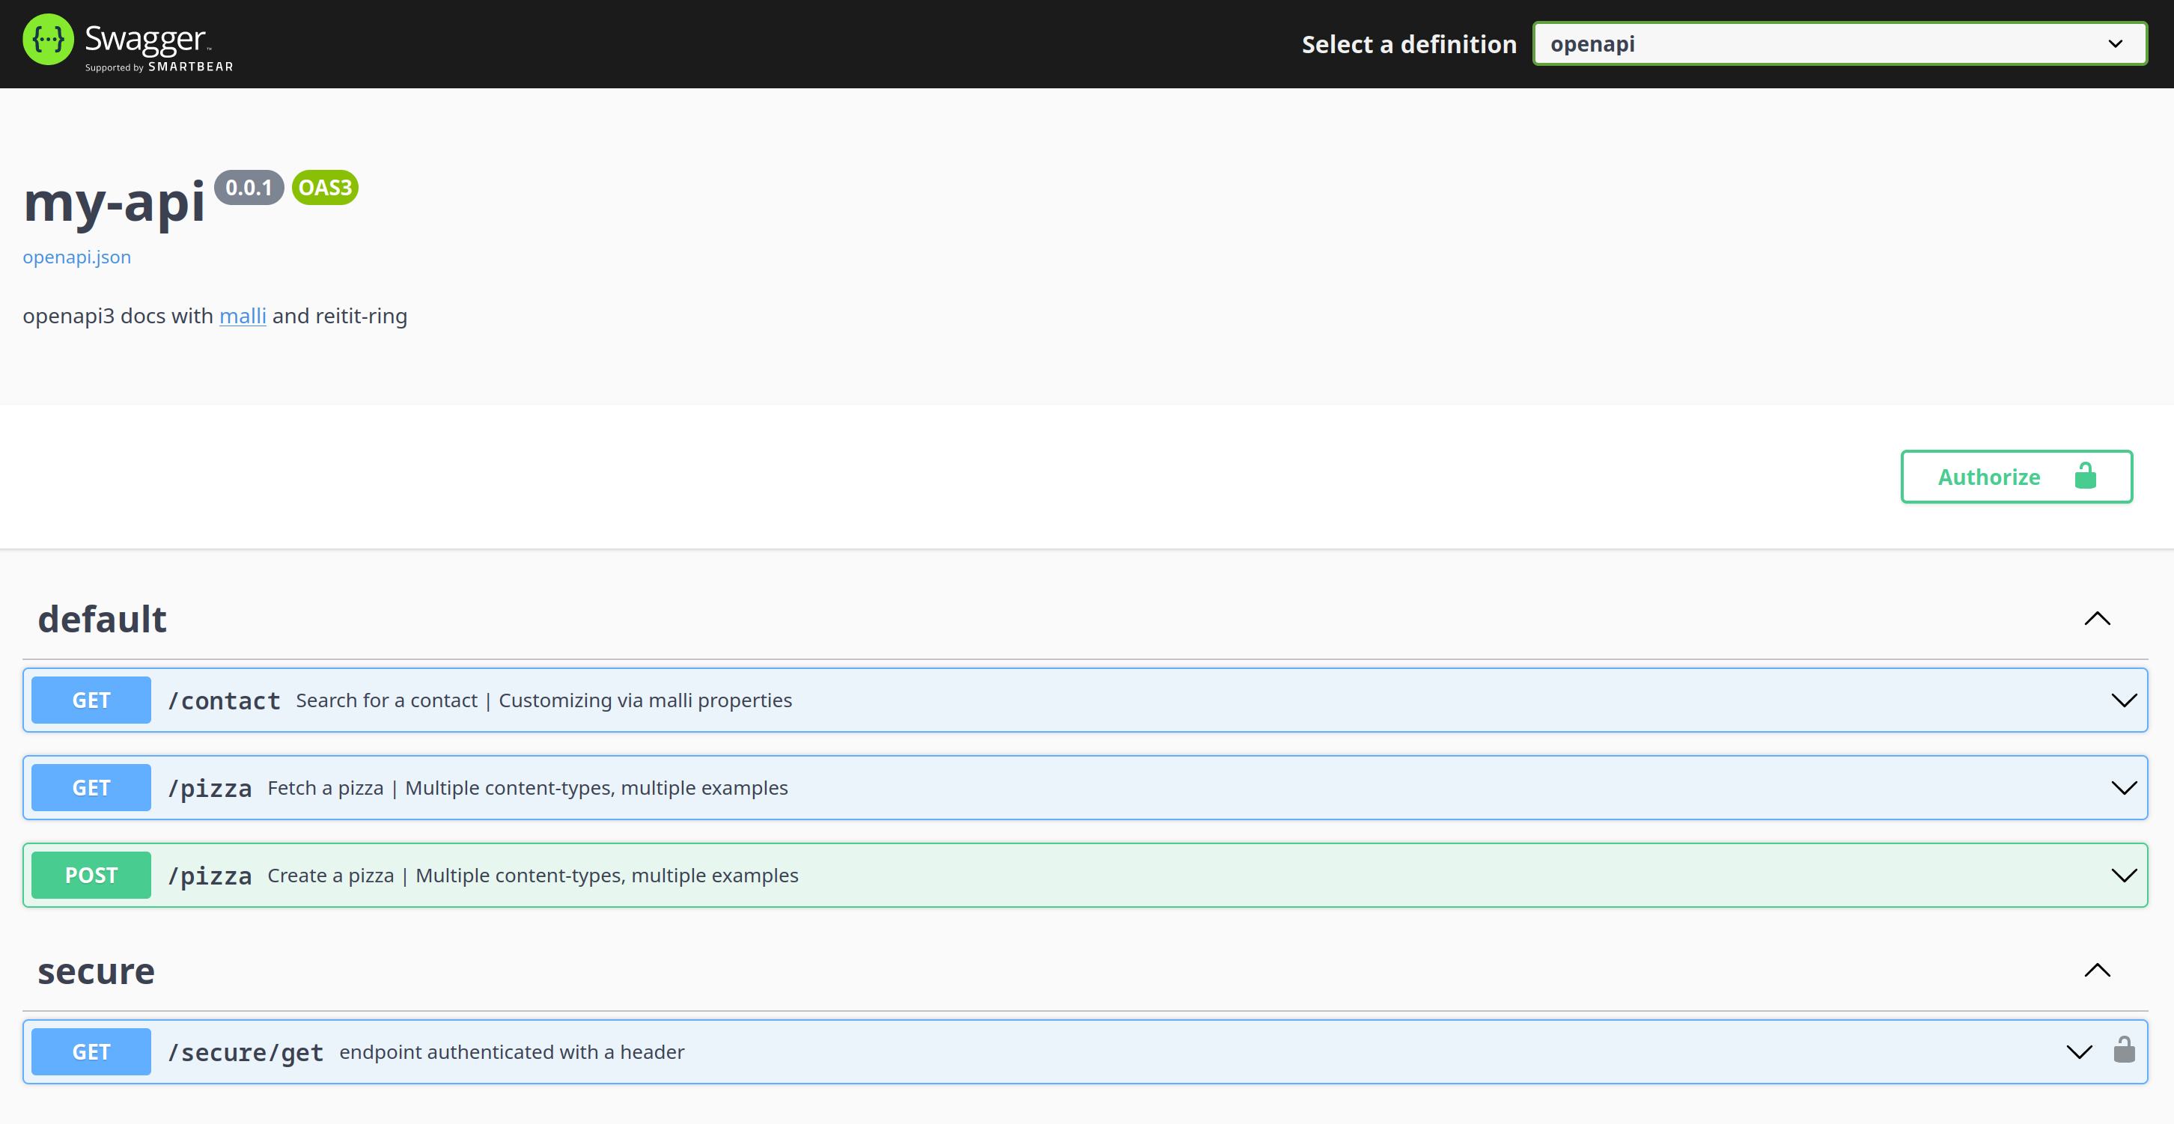Click the Authorize button text
The image size is (2174, 1124).
click(x=1988, y=477)
